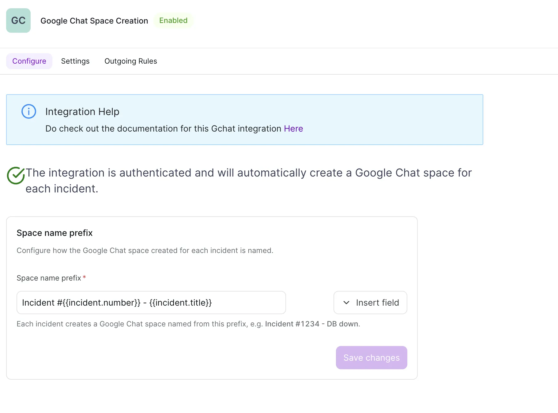This screenshot has width=558, height=413.
Task: Click the green authenticated checkmark icon
Action: 16,176
